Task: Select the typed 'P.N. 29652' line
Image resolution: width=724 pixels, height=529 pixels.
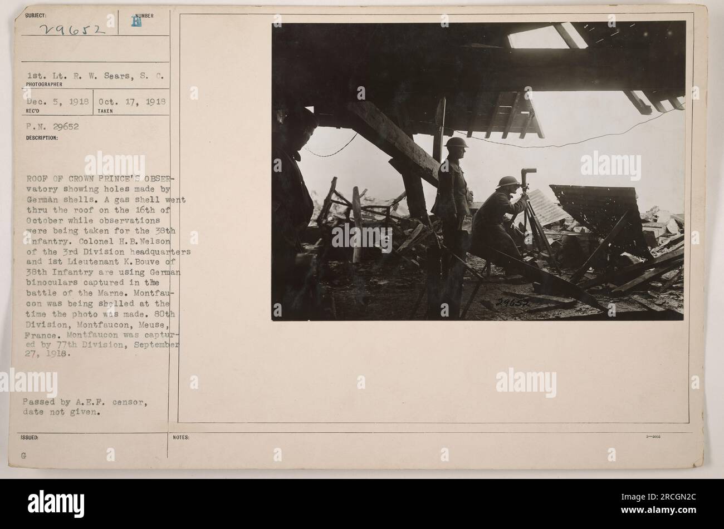Action: (x=53, y=126)
